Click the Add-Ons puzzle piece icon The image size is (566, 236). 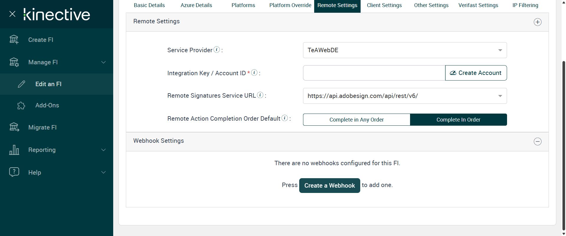21,105
